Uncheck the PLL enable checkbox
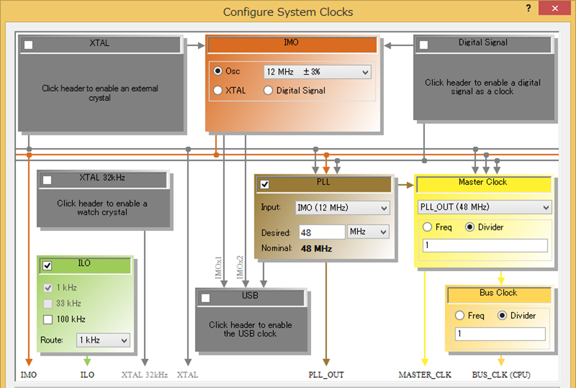This screenshot has height=388, width=576. (x=264, y=184)
